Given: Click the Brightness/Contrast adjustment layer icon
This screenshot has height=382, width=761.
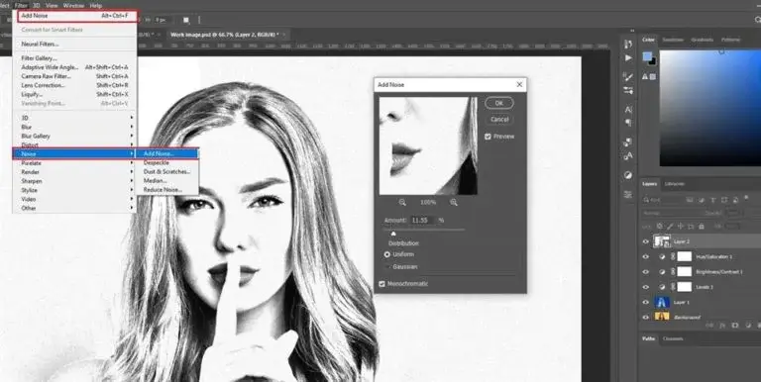Looking at the screenshot, I should tap(662, 271).
